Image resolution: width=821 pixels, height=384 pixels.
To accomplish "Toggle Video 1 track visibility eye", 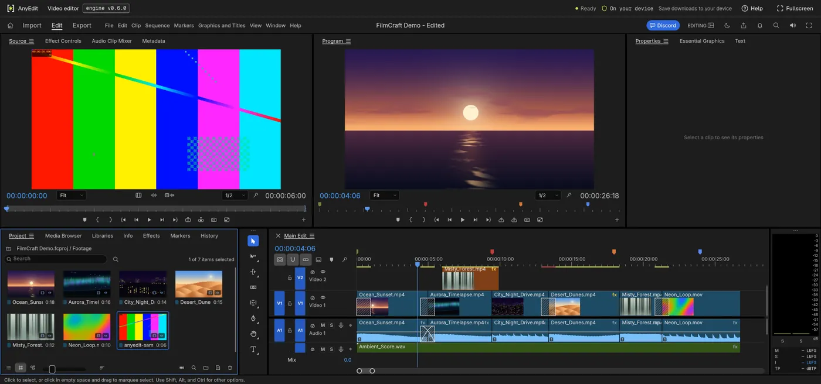I will pyautogui.click(x=323, y=297).
